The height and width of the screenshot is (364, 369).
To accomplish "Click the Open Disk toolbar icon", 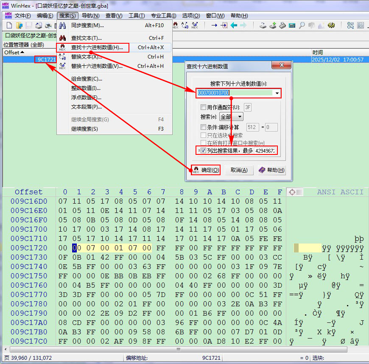I will [263, 25].
